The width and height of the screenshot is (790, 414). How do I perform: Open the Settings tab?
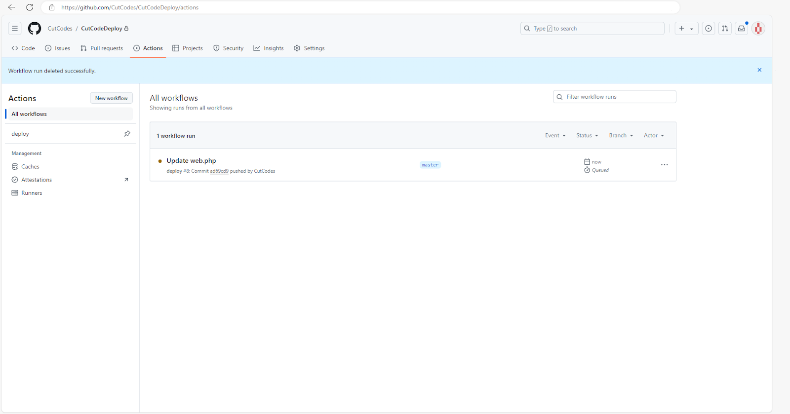click(x=309, y=48)
